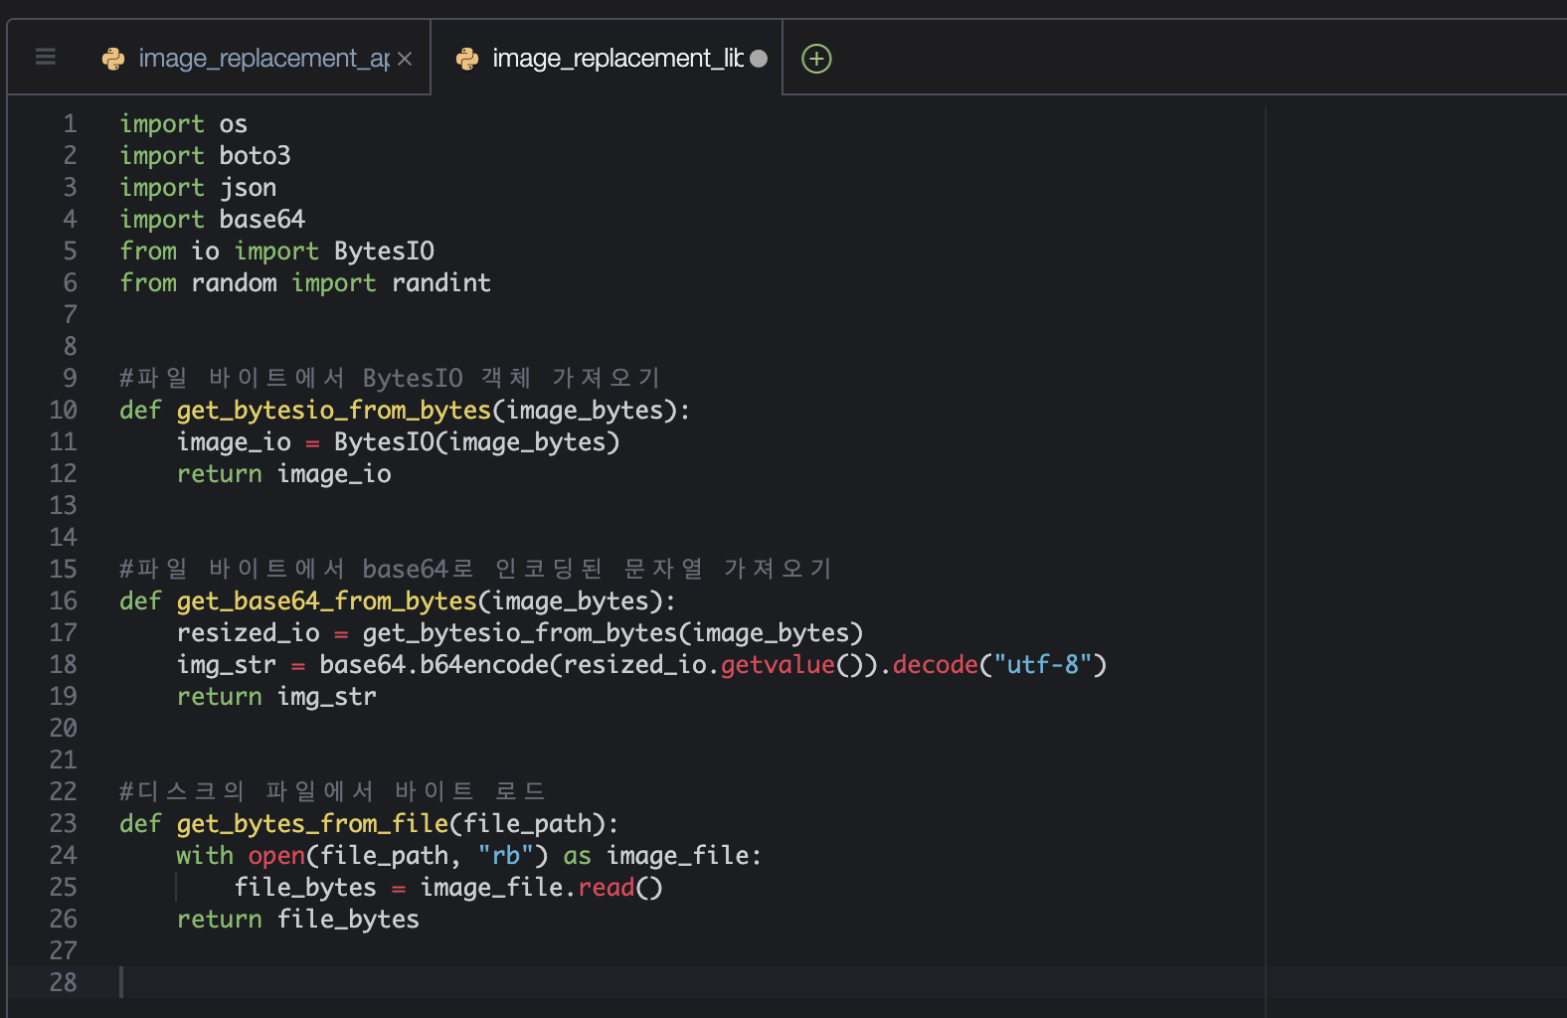
Task: Click the Python icon on image_replacement_ap tab
Action: pos(113,59)
